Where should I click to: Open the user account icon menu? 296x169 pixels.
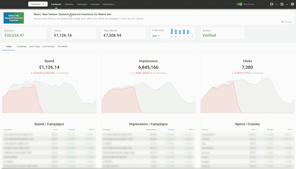coord(272,4)
